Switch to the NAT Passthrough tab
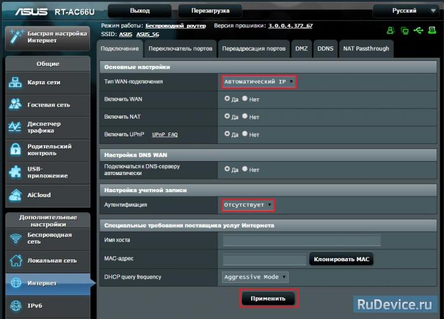This screenshot has width=444, height=319. point(366,49)
